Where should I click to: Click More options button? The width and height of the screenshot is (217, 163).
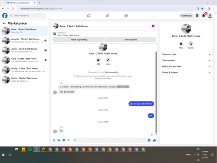pyautogui.click(x=131, y=40)
